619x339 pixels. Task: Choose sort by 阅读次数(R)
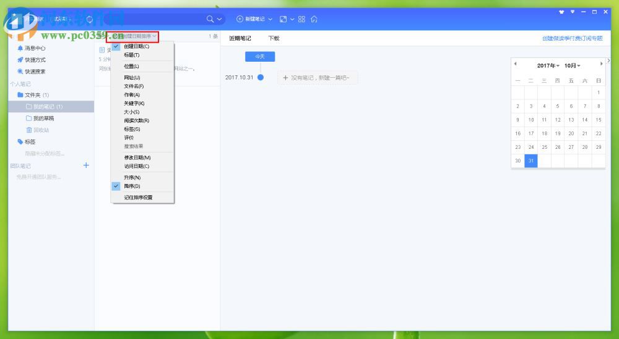[142, 121]
